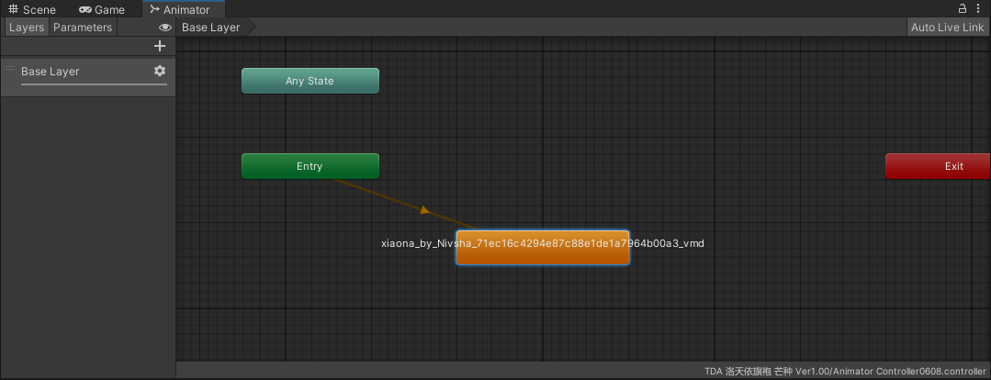Select the Entry transition arrow
991x380 pixels.
pyautogui.click(x=424, y=209)
